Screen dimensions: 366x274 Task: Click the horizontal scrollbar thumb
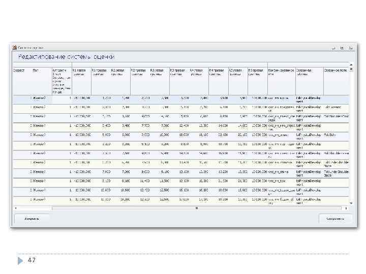197,208
